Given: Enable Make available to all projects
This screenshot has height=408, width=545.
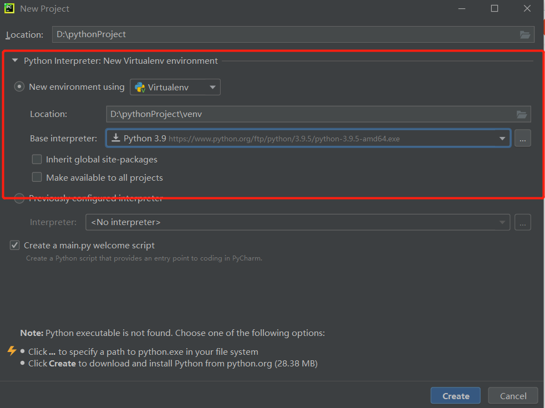Looking at the screenshot, I should click(37, 177).
